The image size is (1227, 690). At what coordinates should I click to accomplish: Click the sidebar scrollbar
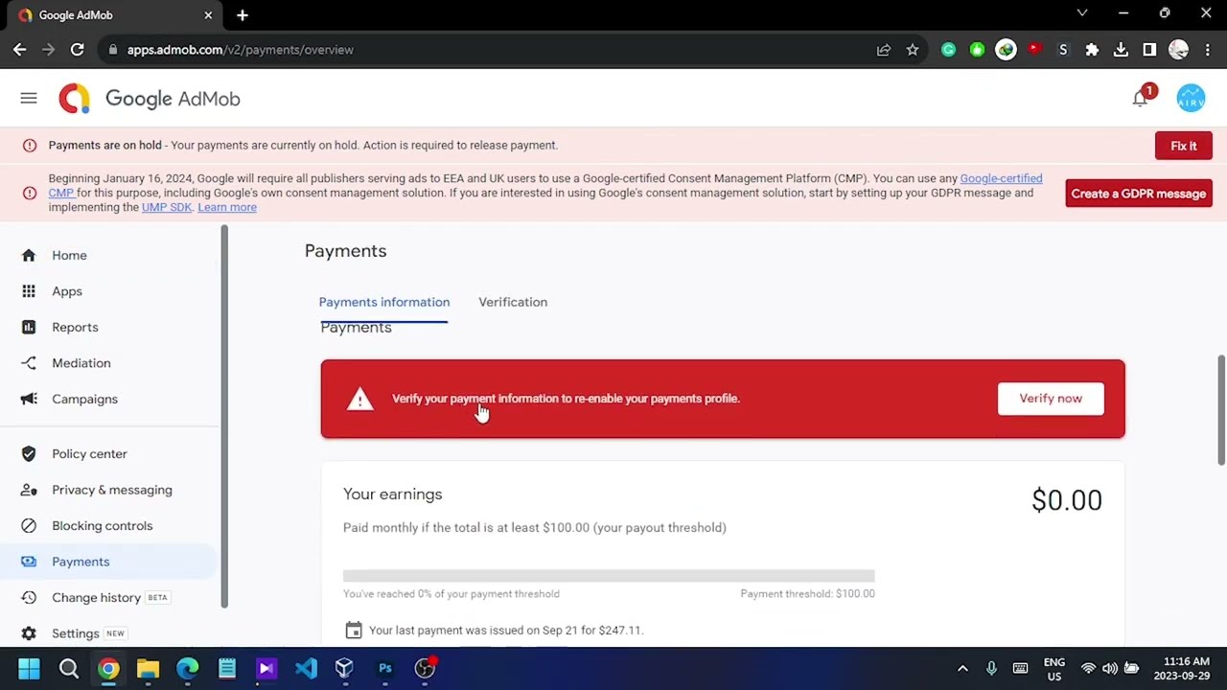click(224, 417)
